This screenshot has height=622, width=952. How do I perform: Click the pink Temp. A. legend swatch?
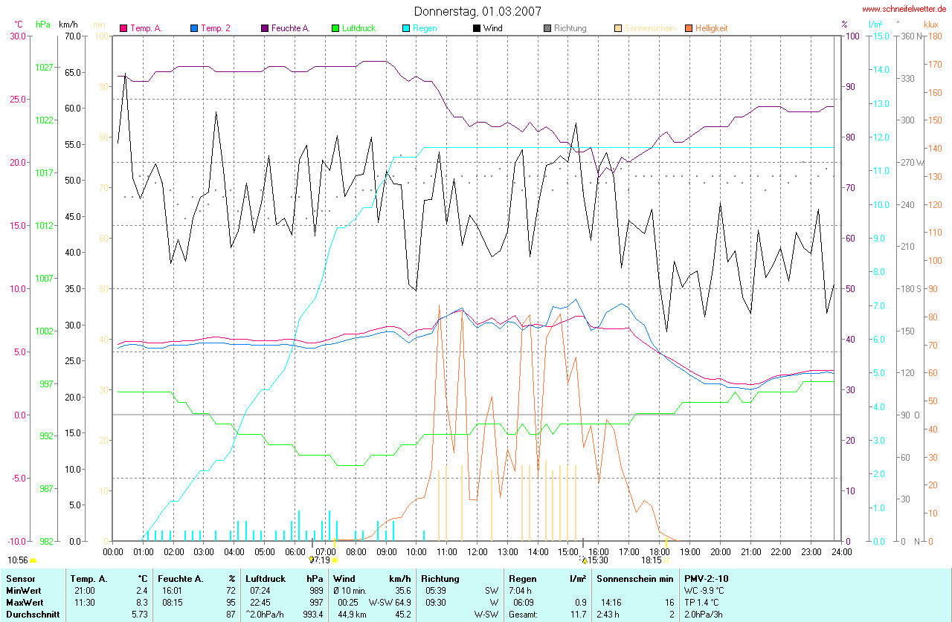[x=124, y=28]
